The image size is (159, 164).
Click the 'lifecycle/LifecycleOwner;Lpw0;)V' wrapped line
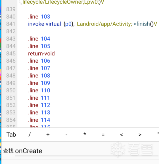tap(63, 2)
